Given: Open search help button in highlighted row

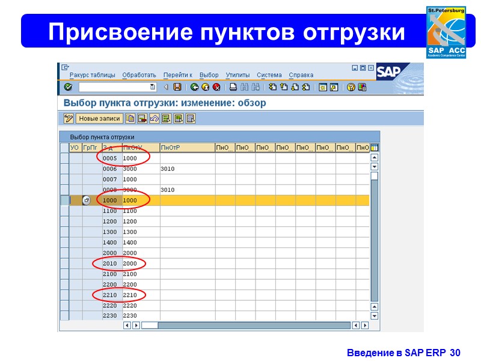Looking at the screenshot, I should click(87, 200).
